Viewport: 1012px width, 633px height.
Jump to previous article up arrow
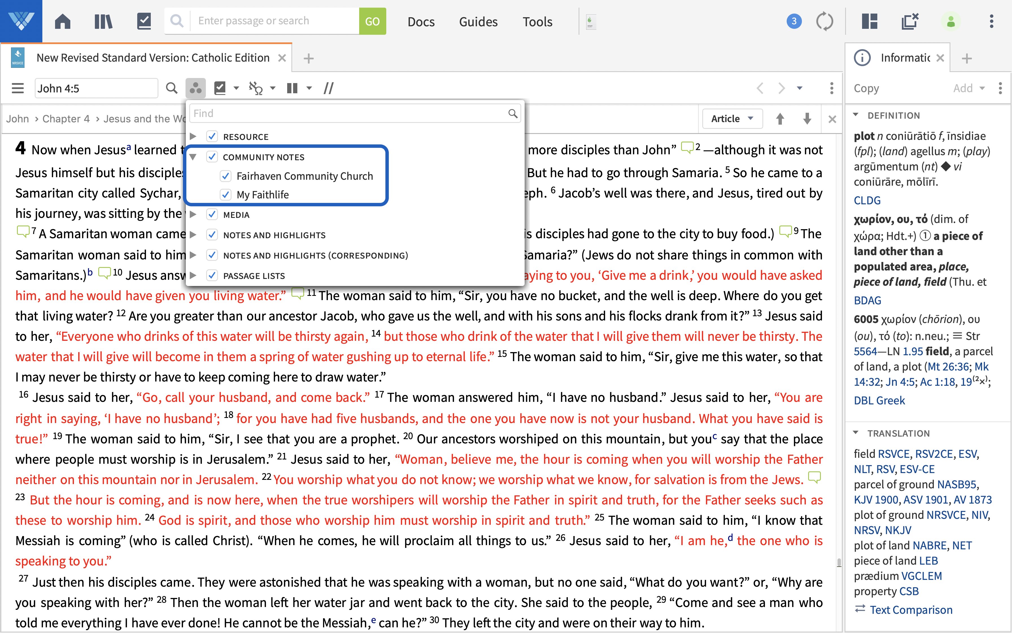[x=780, y=119]
